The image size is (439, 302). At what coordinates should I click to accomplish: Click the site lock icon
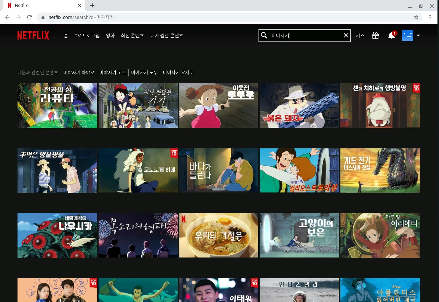[x=43, y=17]
